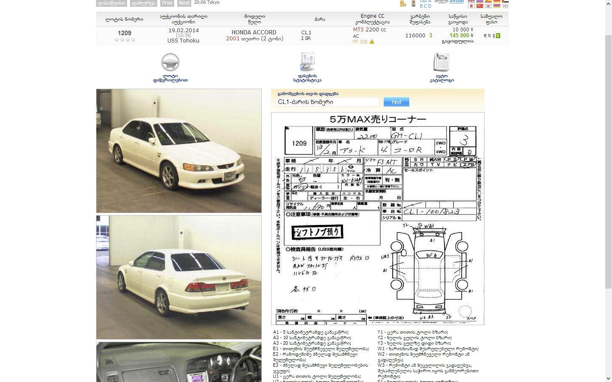Click the დასაწყისი button
The image size is (612, 382).
[x=111, y=3]
